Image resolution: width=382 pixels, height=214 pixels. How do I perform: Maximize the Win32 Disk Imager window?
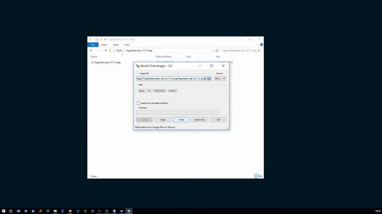pyautogui.click(x=211, y=66)
